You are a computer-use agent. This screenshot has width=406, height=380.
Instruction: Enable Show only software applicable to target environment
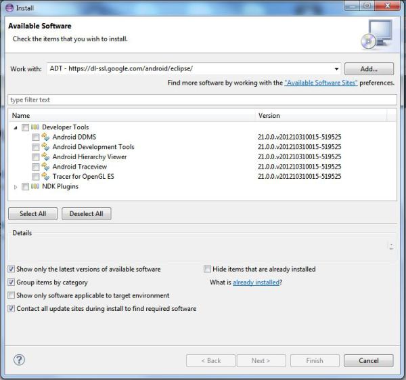coord(11,295)
